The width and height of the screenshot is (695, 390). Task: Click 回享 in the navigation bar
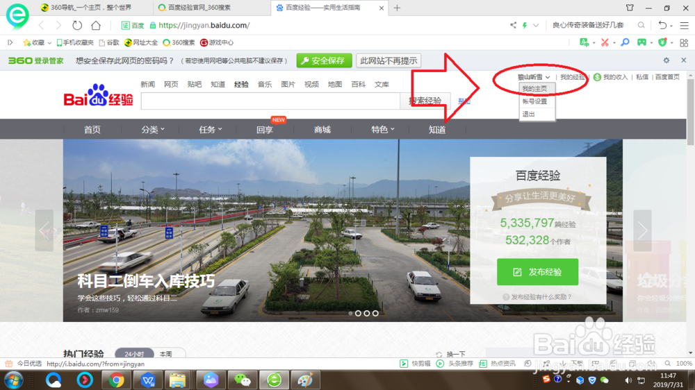(265, 129)
